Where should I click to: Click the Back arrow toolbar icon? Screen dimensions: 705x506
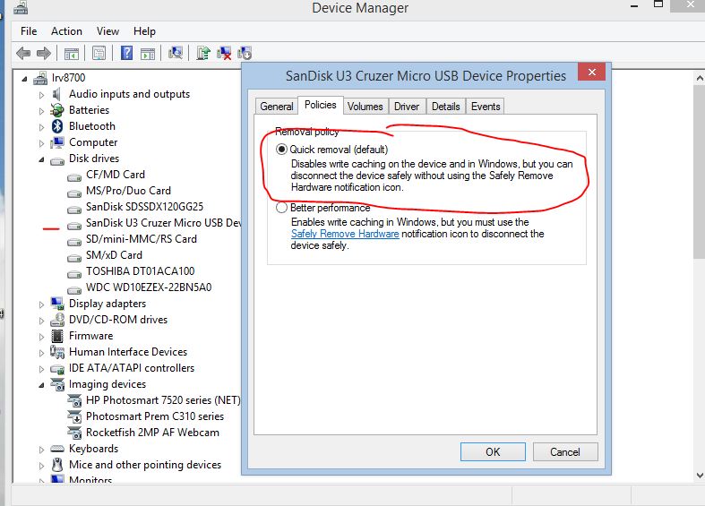pos(23,54)
